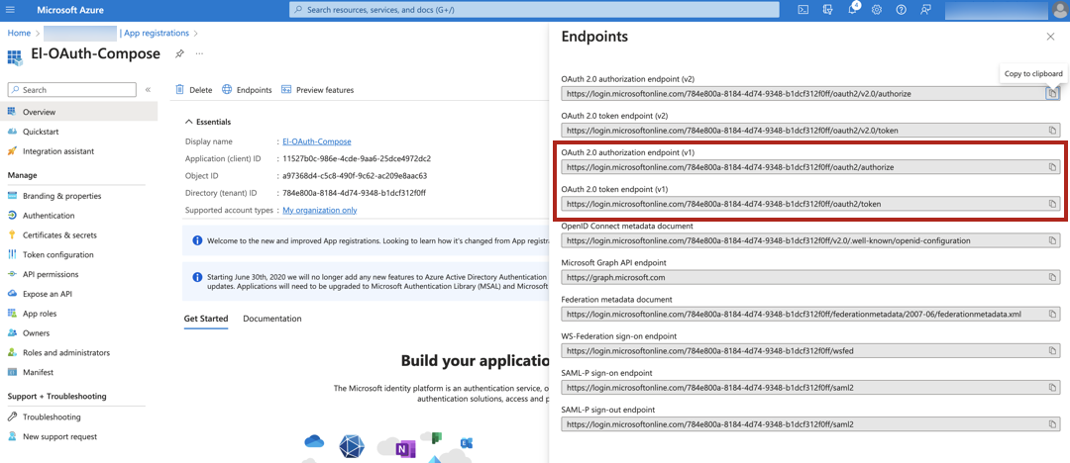Click the Directory (tenant) ID value
Viewport: 1070px width, 463px height.
[x=355, y=193]
